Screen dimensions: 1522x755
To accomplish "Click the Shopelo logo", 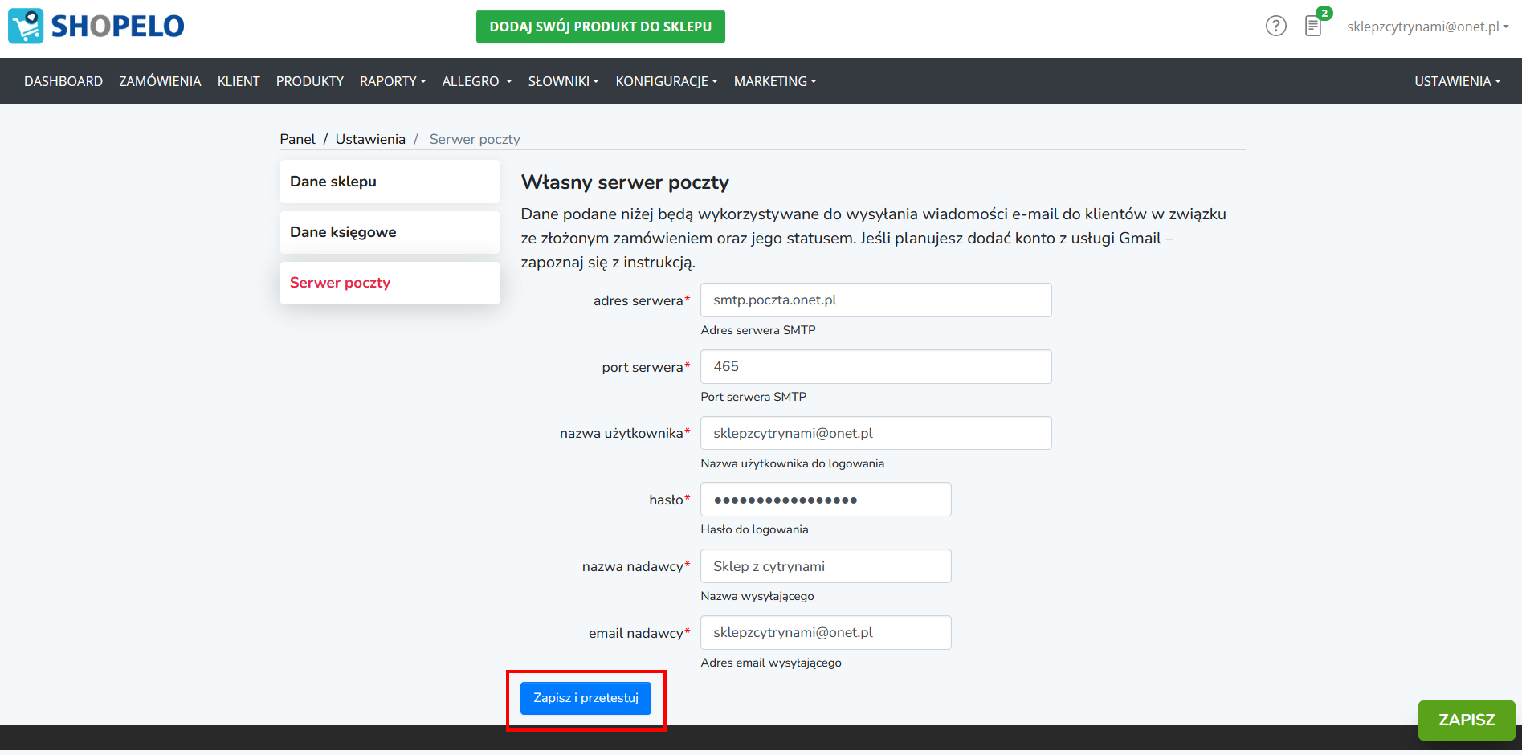I will 96,26.
